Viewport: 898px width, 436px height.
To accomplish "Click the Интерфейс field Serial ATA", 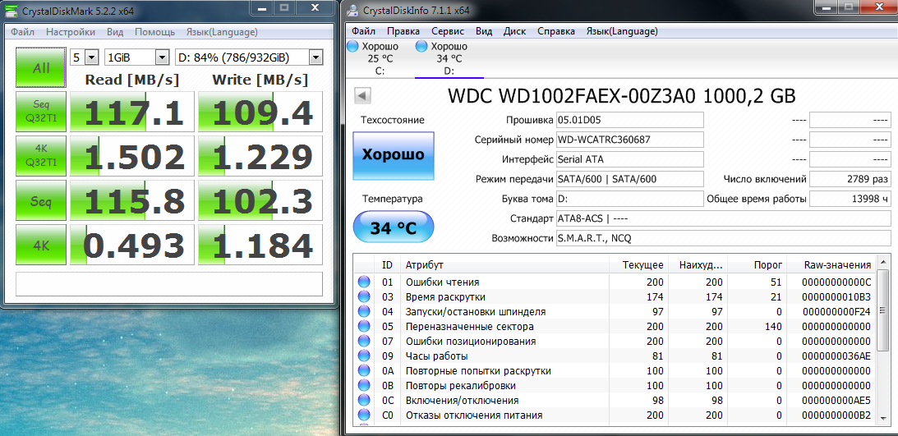I will click(x=629, y=159).
